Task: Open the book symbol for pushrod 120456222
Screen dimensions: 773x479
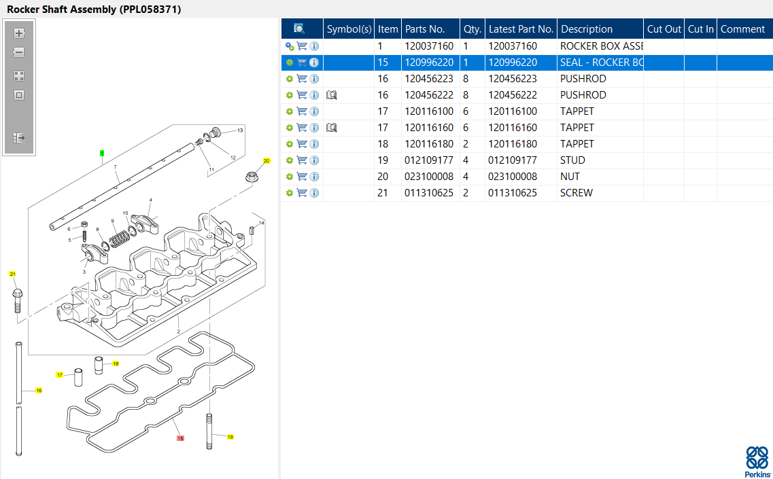Action: (x=332, y=95)
